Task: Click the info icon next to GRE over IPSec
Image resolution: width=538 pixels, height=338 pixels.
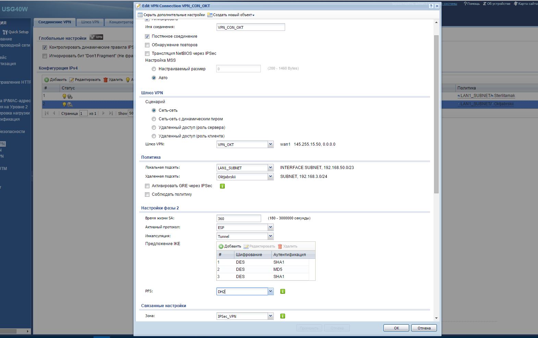Action: click(222, 186)
